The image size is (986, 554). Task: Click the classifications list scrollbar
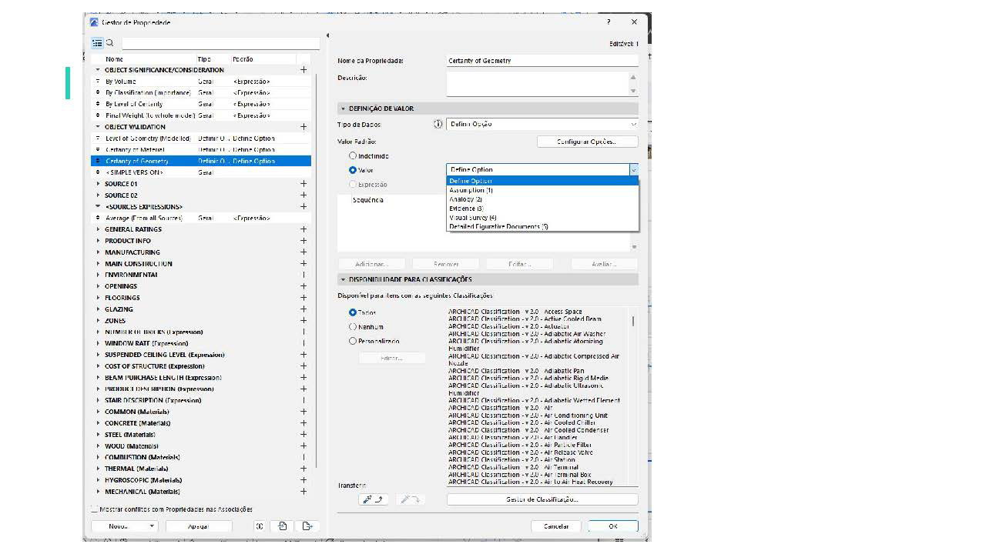[x=634, y=322]
